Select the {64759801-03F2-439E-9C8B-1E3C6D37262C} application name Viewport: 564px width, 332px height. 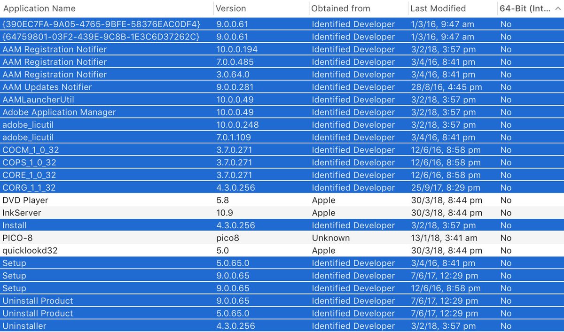[x=101, y=37]
